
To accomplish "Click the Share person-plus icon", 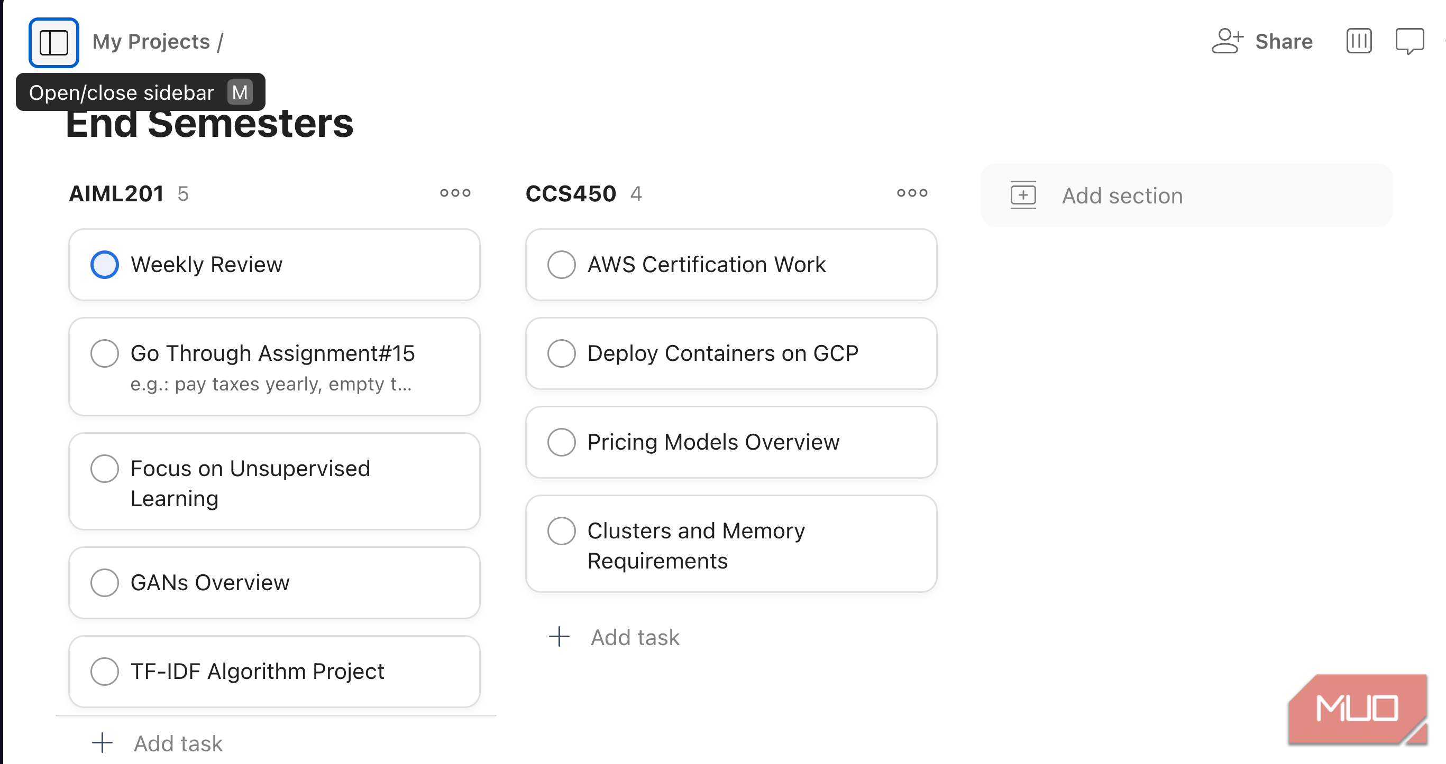I will [x=1227, y=42].
